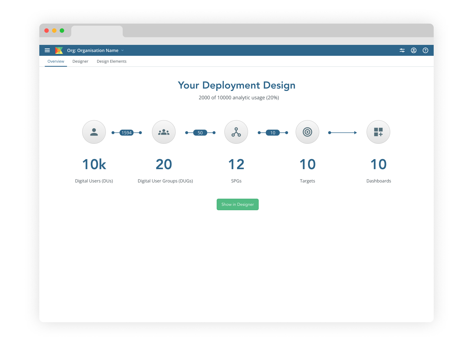Click the help question mark icon

pyautogui.click(x=425, y=50)
